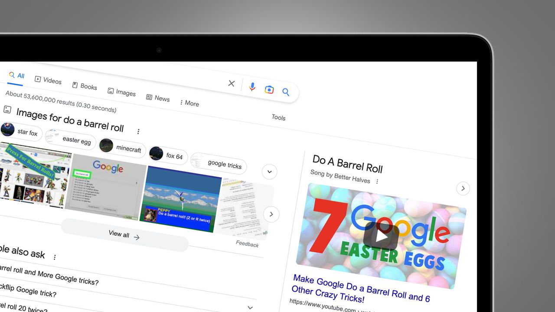This screenshot has width=555, height=312.
Task: Select the google tricks filter chip
Action: click(219, 163)
